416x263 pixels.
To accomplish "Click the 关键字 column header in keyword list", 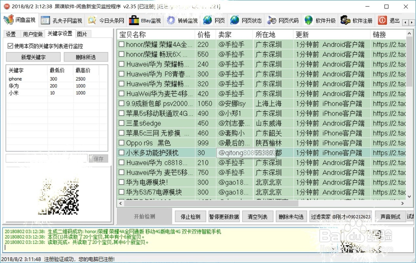I will click(x=27, y=70).
